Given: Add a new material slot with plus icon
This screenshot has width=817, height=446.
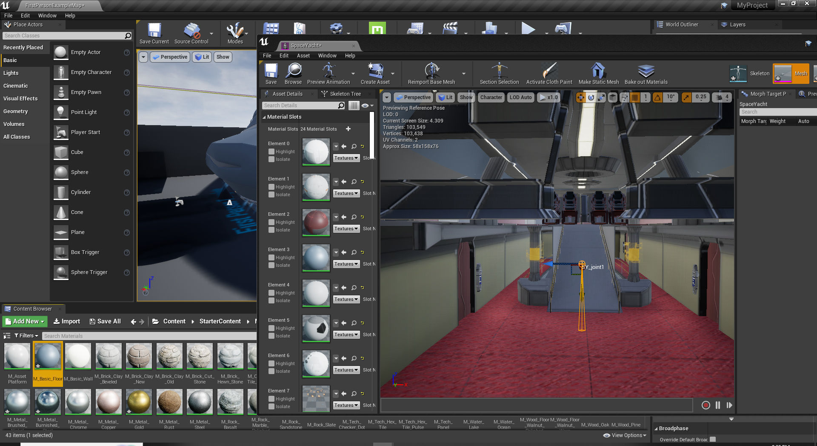Looking at the screenshot, I should pos(348,129).
